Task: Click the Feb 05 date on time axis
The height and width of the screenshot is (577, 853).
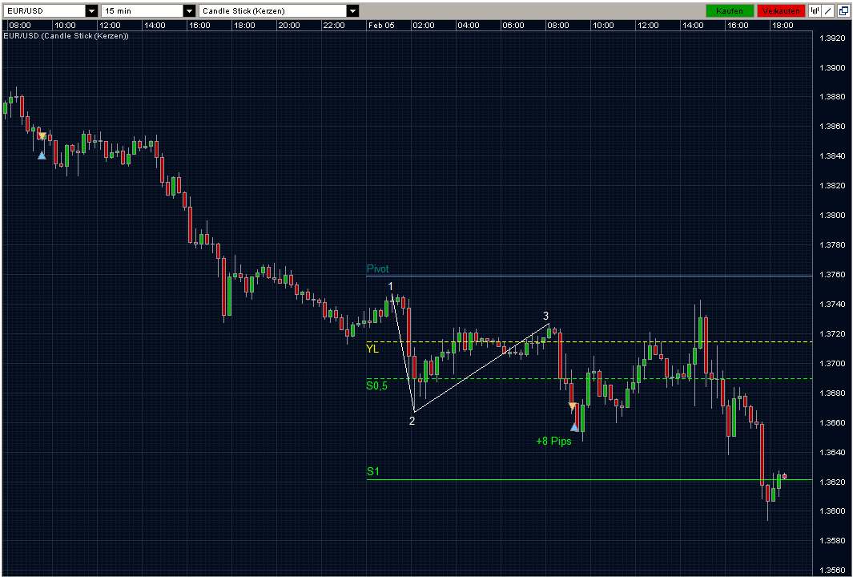Action: pyautogui.click(x=380, y=26)
